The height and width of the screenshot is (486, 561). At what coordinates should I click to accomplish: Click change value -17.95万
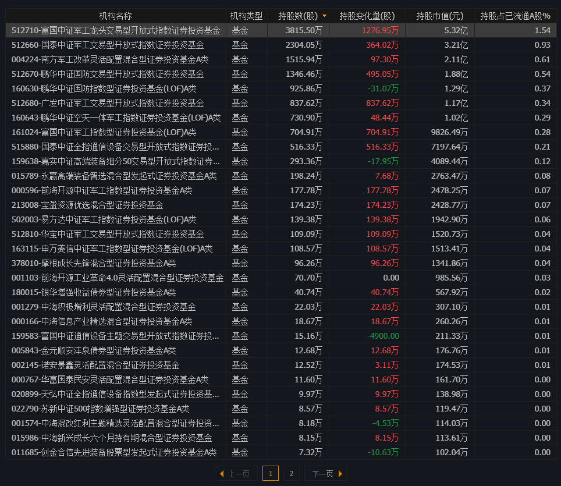[383, 161]
